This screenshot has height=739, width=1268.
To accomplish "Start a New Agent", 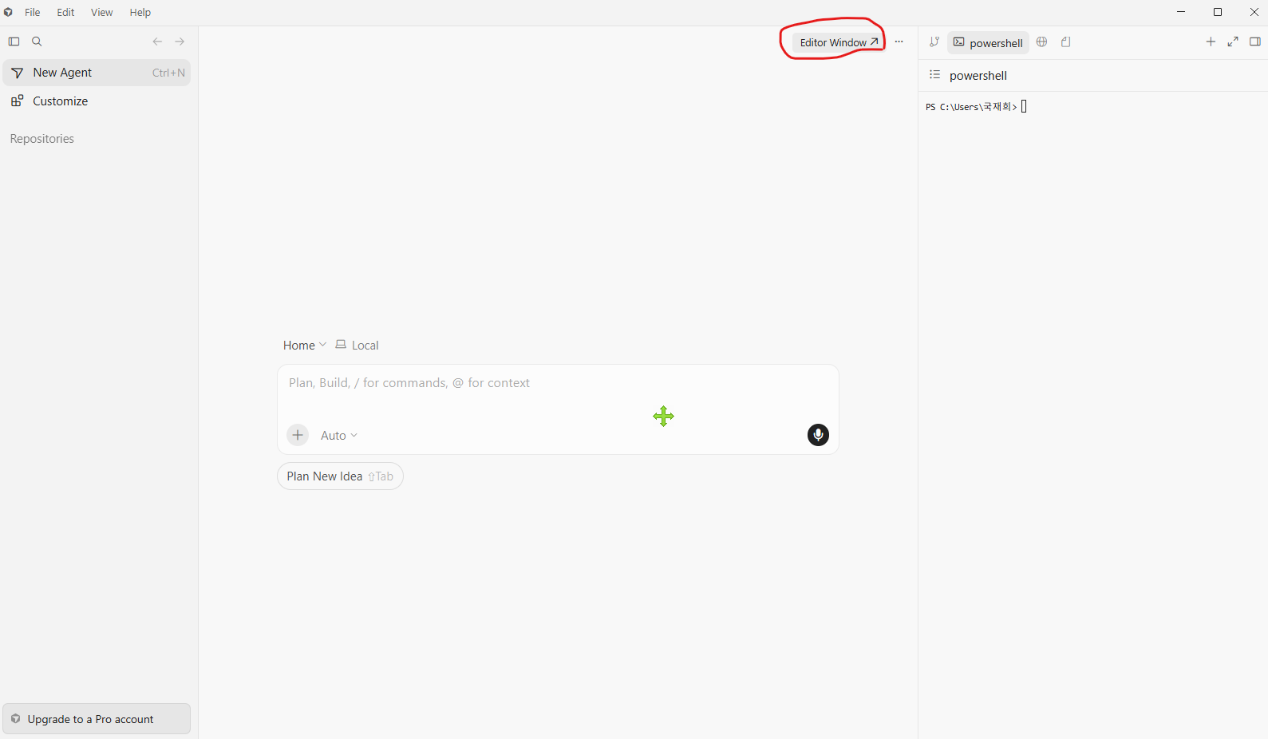I will [97, 73].
